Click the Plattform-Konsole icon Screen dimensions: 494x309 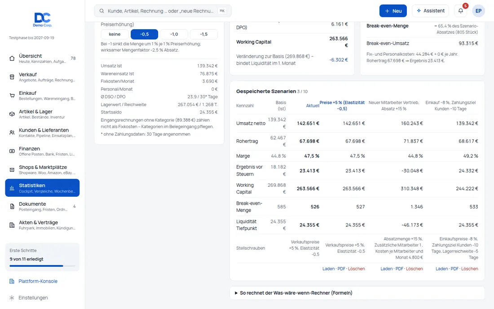[x=12, y=281]
